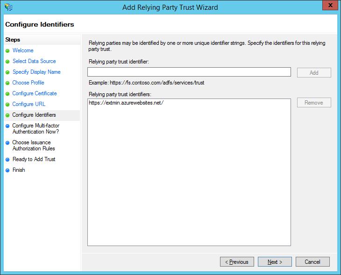
Task: Click green bullet beside Welcome step
Action: point(7,51)
